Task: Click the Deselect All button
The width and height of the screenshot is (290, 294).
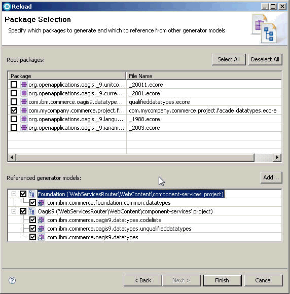Action: click(265, 59)
